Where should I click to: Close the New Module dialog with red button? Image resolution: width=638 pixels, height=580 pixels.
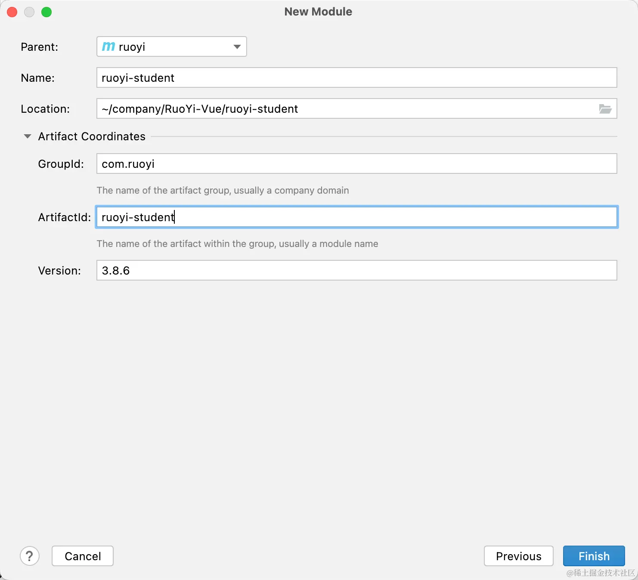click(x=12, y=12)
